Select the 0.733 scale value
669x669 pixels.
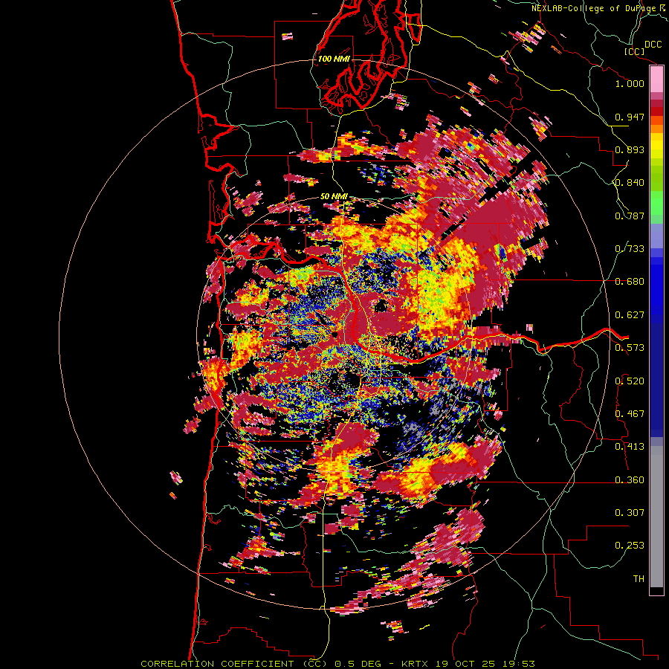click(x=630, y=249)
